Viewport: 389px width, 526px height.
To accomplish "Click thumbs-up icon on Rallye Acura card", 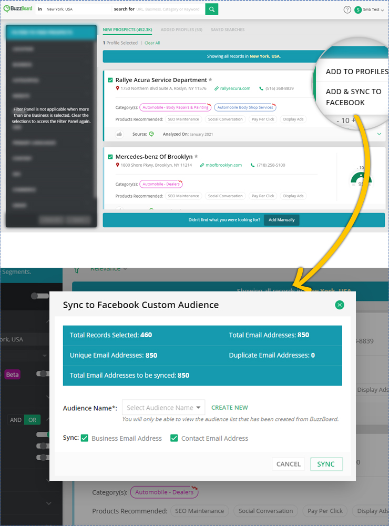I will pyautogui.click(x=119, y=134).
